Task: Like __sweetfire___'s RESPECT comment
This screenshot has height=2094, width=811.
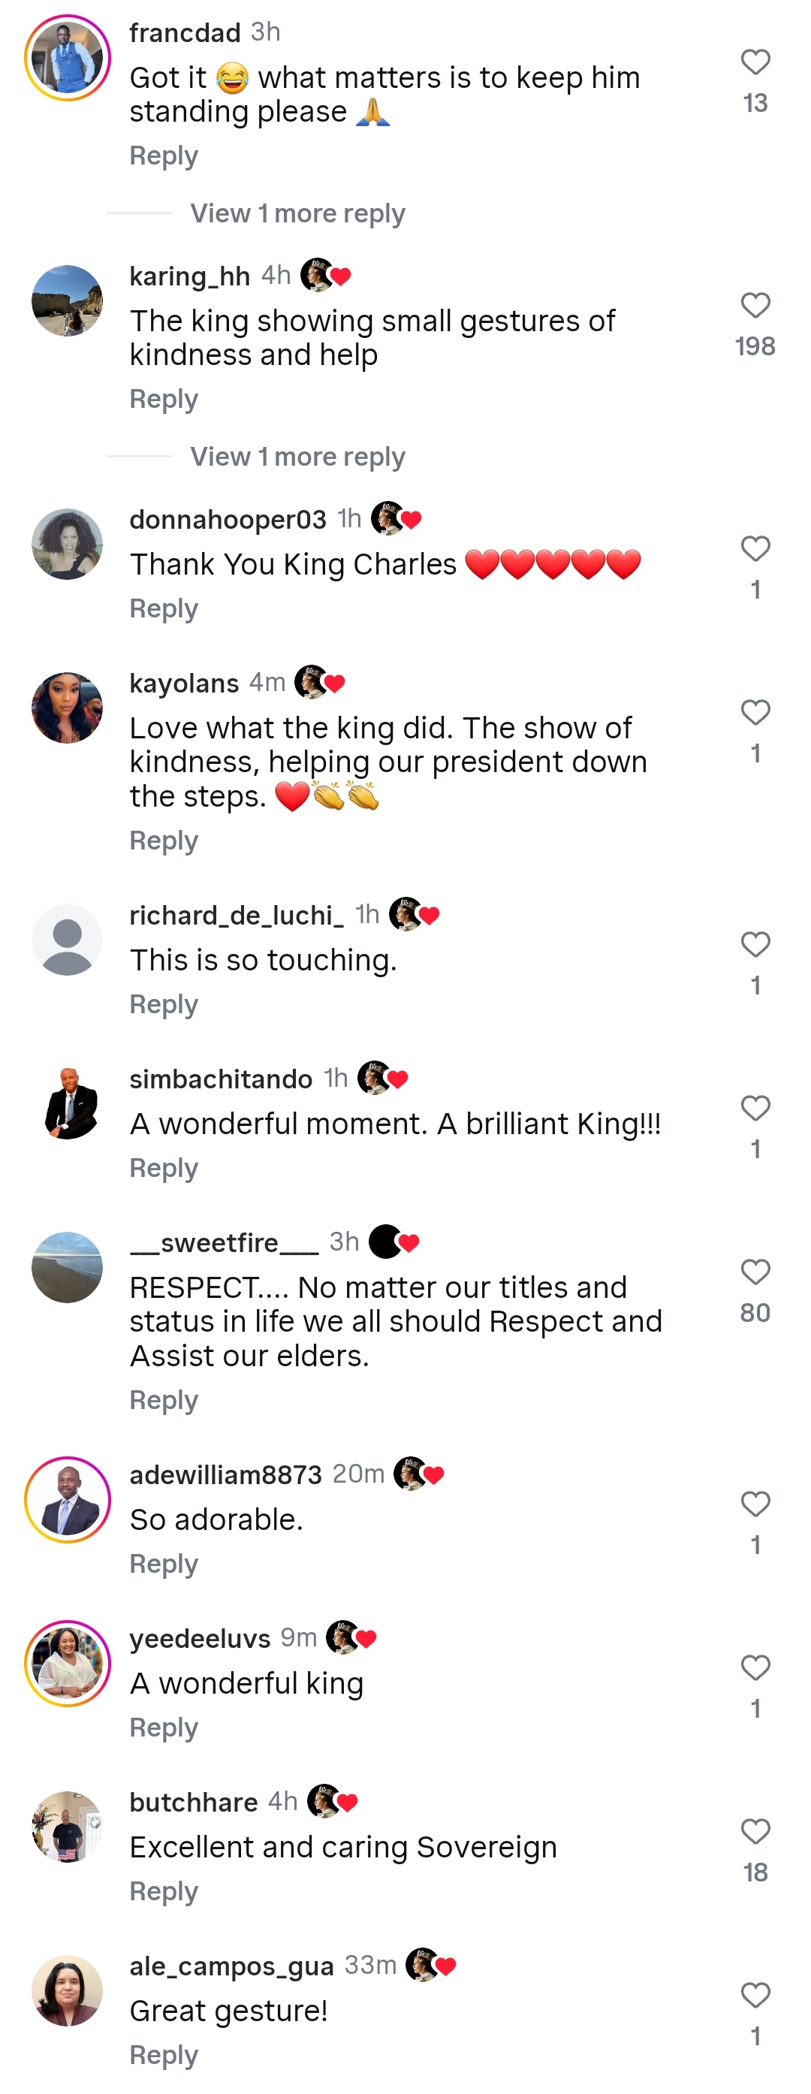Action: pyautogui.click(x=756, y=1271)
